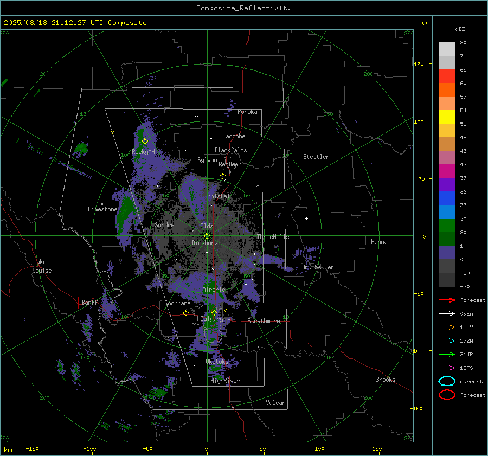488x456 pixels.
Task: Click the RockyMH label
Action: (x=143, y=152)
